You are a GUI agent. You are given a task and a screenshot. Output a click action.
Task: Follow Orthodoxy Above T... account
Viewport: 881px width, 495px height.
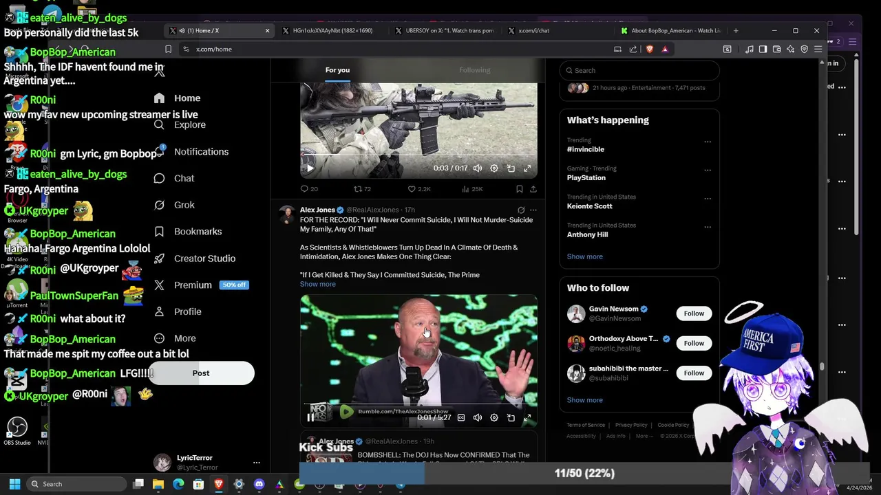(x=694, y=343)
